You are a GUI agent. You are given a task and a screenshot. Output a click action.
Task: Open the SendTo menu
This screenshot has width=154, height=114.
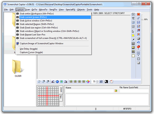pyautogui.click(x=53, y=10)
